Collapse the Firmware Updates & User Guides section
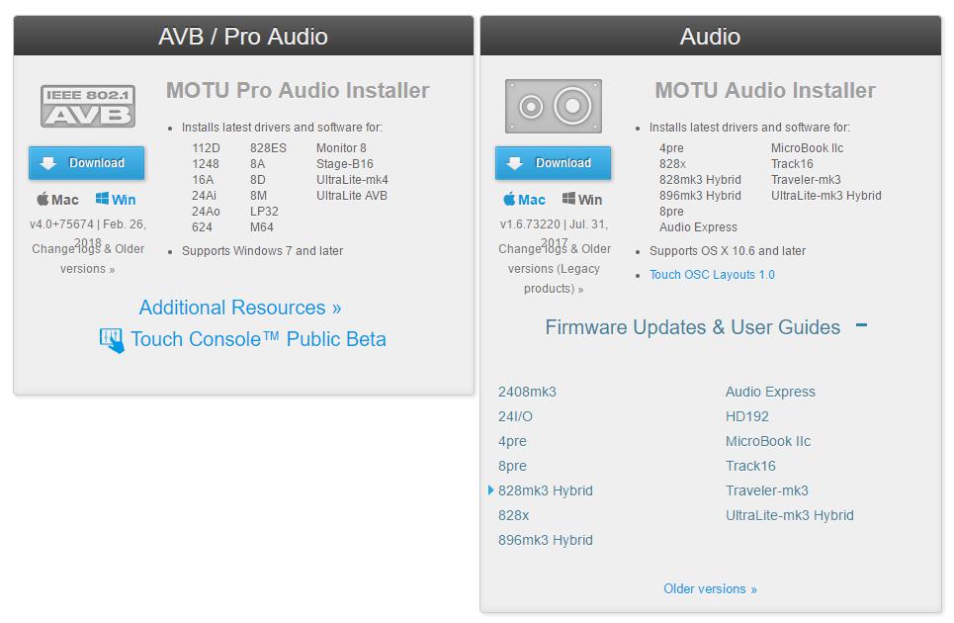This screenshot has width=954, height=623. [x=861, y=325]
